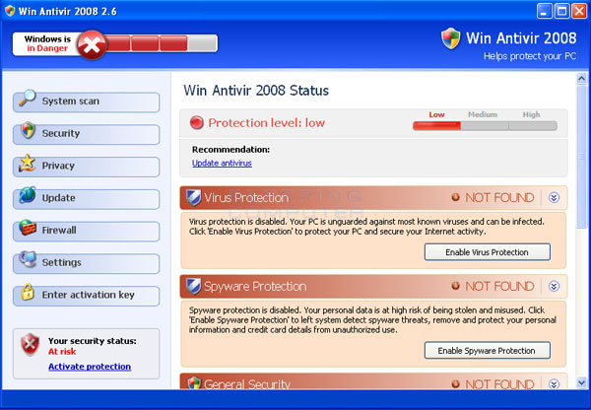Click the 'Win Antivir 2008 Status' heading
Image resolution: width=591 pixels, height=410 pixels.
pos(256,91)
